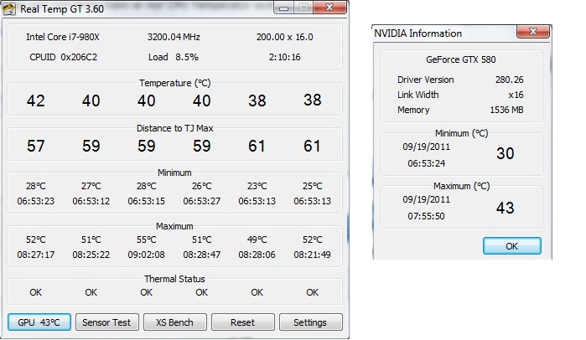Click the Real Temp GT 3.60 title text
Image resolution: width=586 pixels, height=340 pixels.
pyautogui.click(x=62, y=8)
